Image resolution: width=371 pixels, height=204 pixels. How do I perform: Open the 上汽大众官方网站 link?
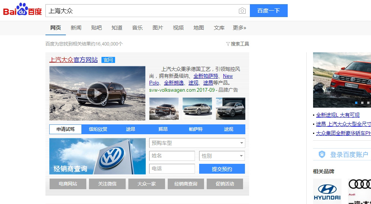73,60
